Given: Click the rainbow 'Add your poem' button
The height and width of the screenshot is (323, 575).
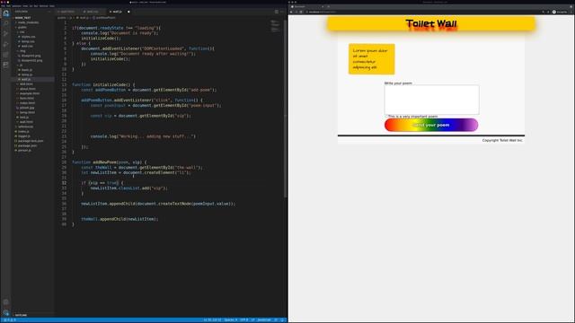Looking at the screenshot, I should (x=431, y=125).
